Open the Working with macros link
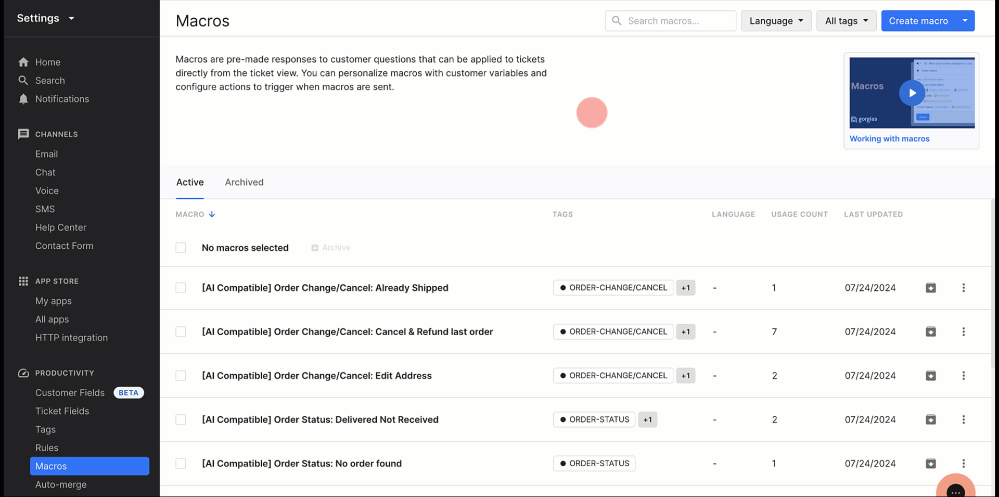The image size is (999, 497). coord(889,138)
